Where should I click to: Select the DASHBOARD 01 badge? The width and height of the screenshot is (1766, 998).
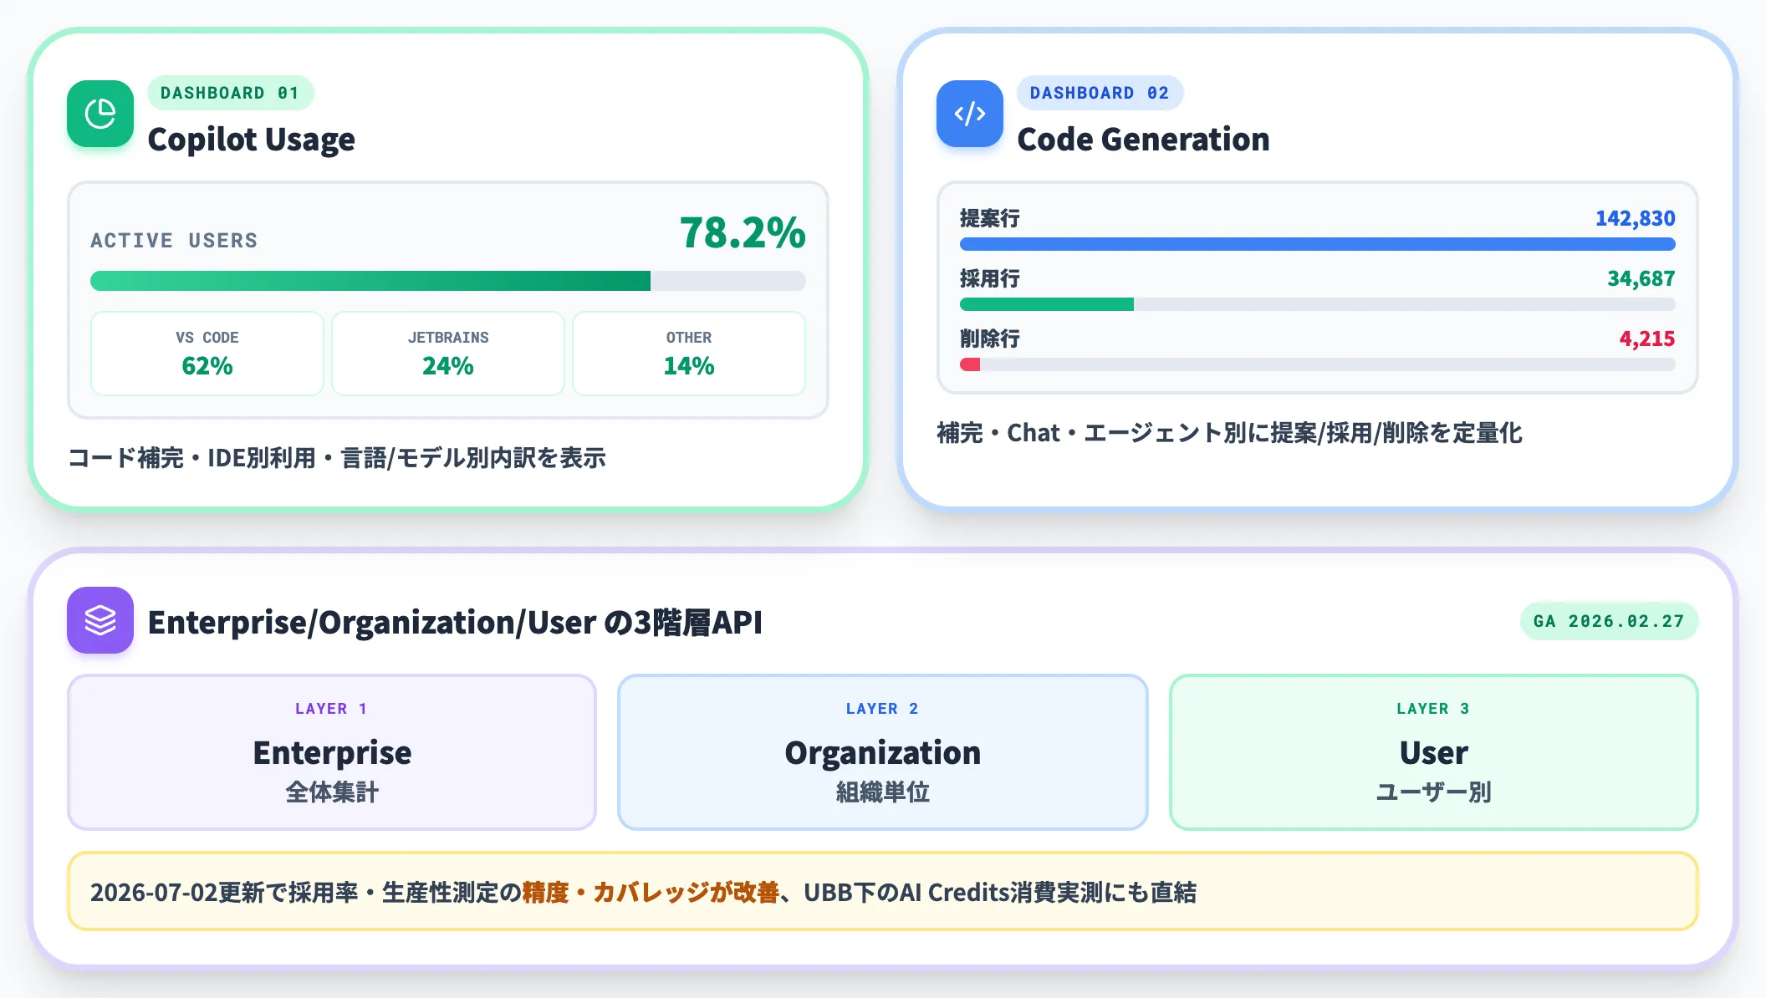tap(230, 93)
